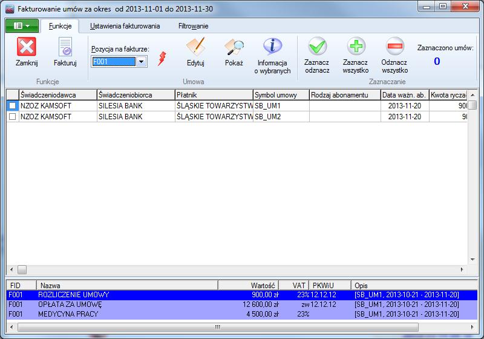Sort by Świadczeniodawca column header
Image resolution: width=484 pixels, height=339 pixels.
(x=57, y=95)
